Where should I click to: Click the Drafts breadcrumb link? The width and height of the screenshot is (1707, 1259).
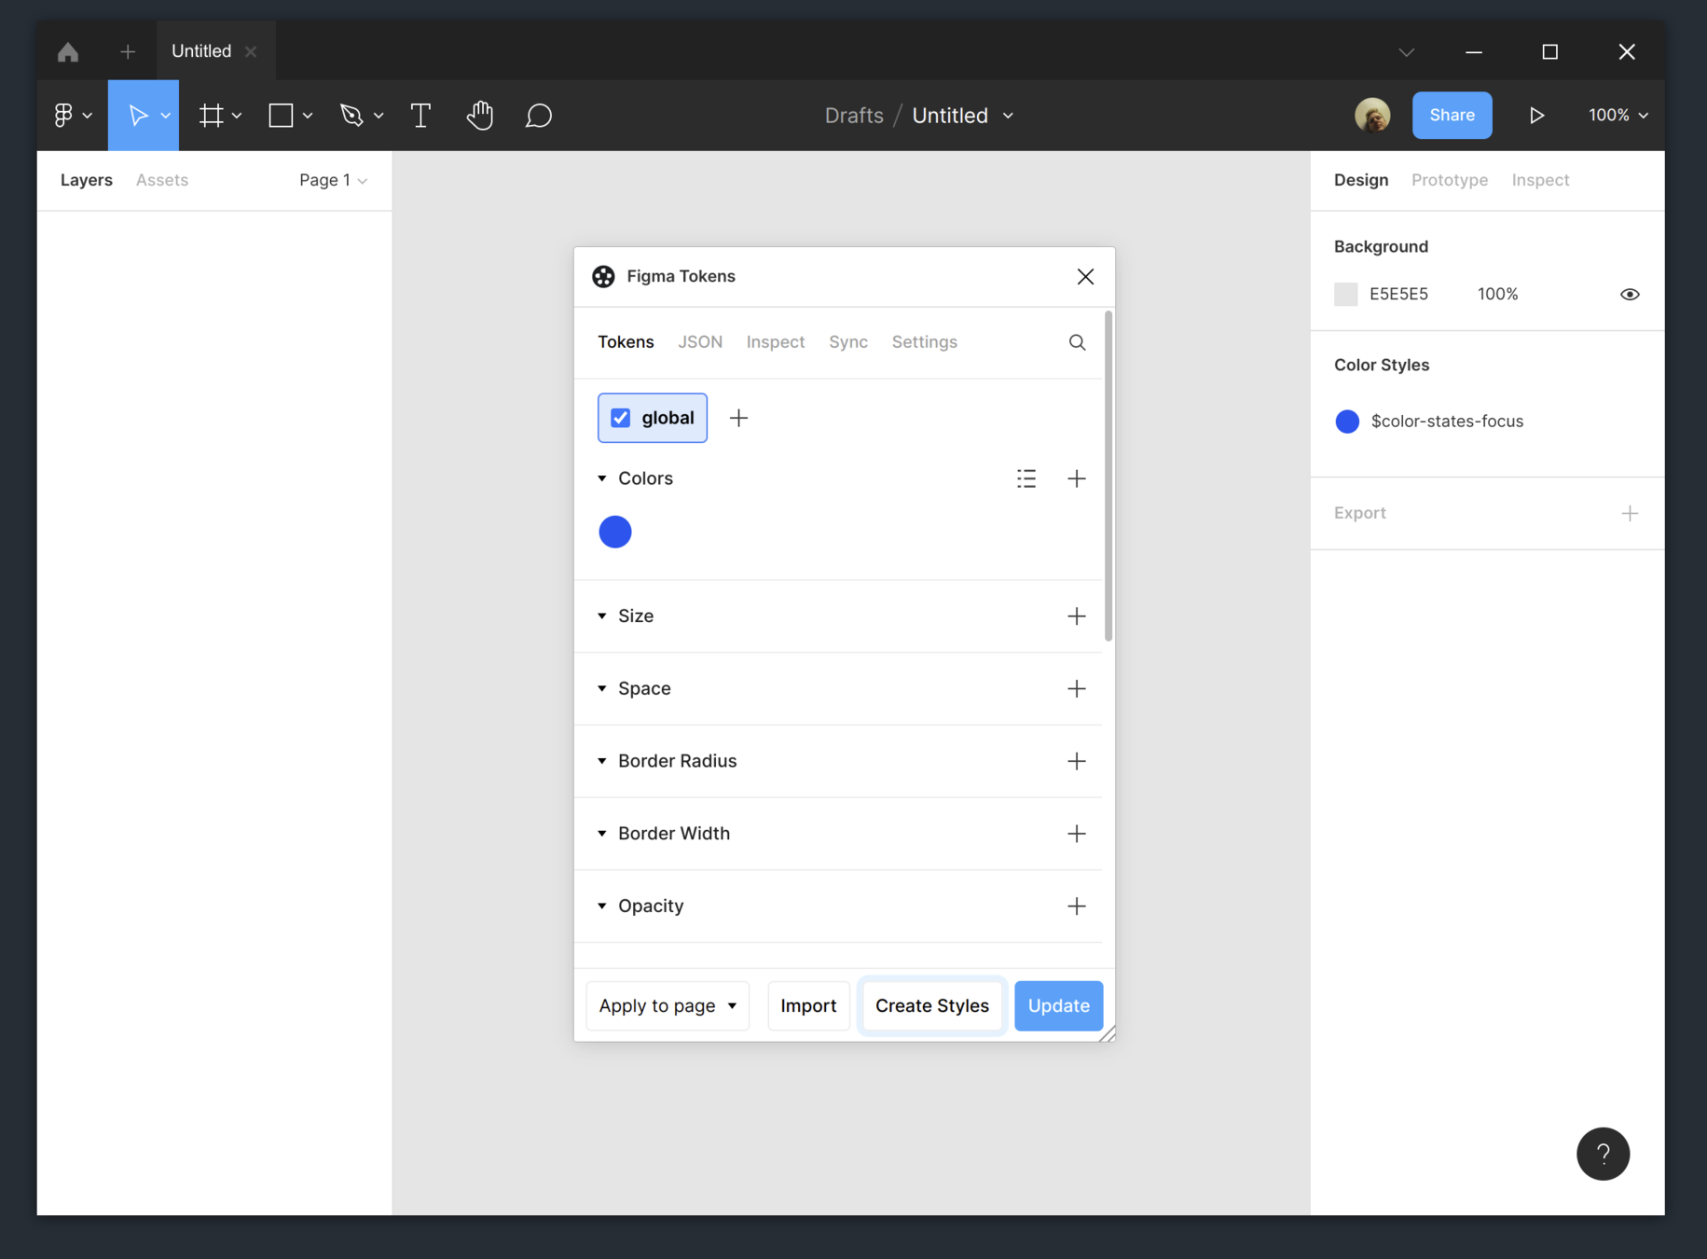[x=854, y=115]
